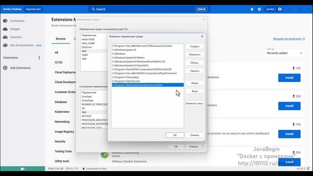This screenshot has height=176, width=313.
Task: Click Install on the extension with 300 downloads
Action: click(289, 106)
